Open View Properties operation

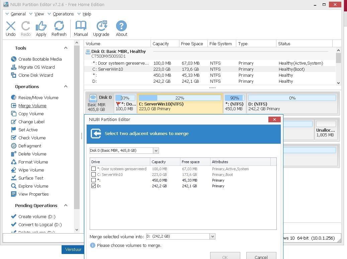click(x=33, y=194)
